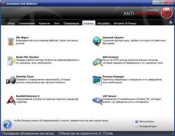Click the ADS Scanner description text
The width and height of the screenshot is (175, 136).
pos(133,61)
